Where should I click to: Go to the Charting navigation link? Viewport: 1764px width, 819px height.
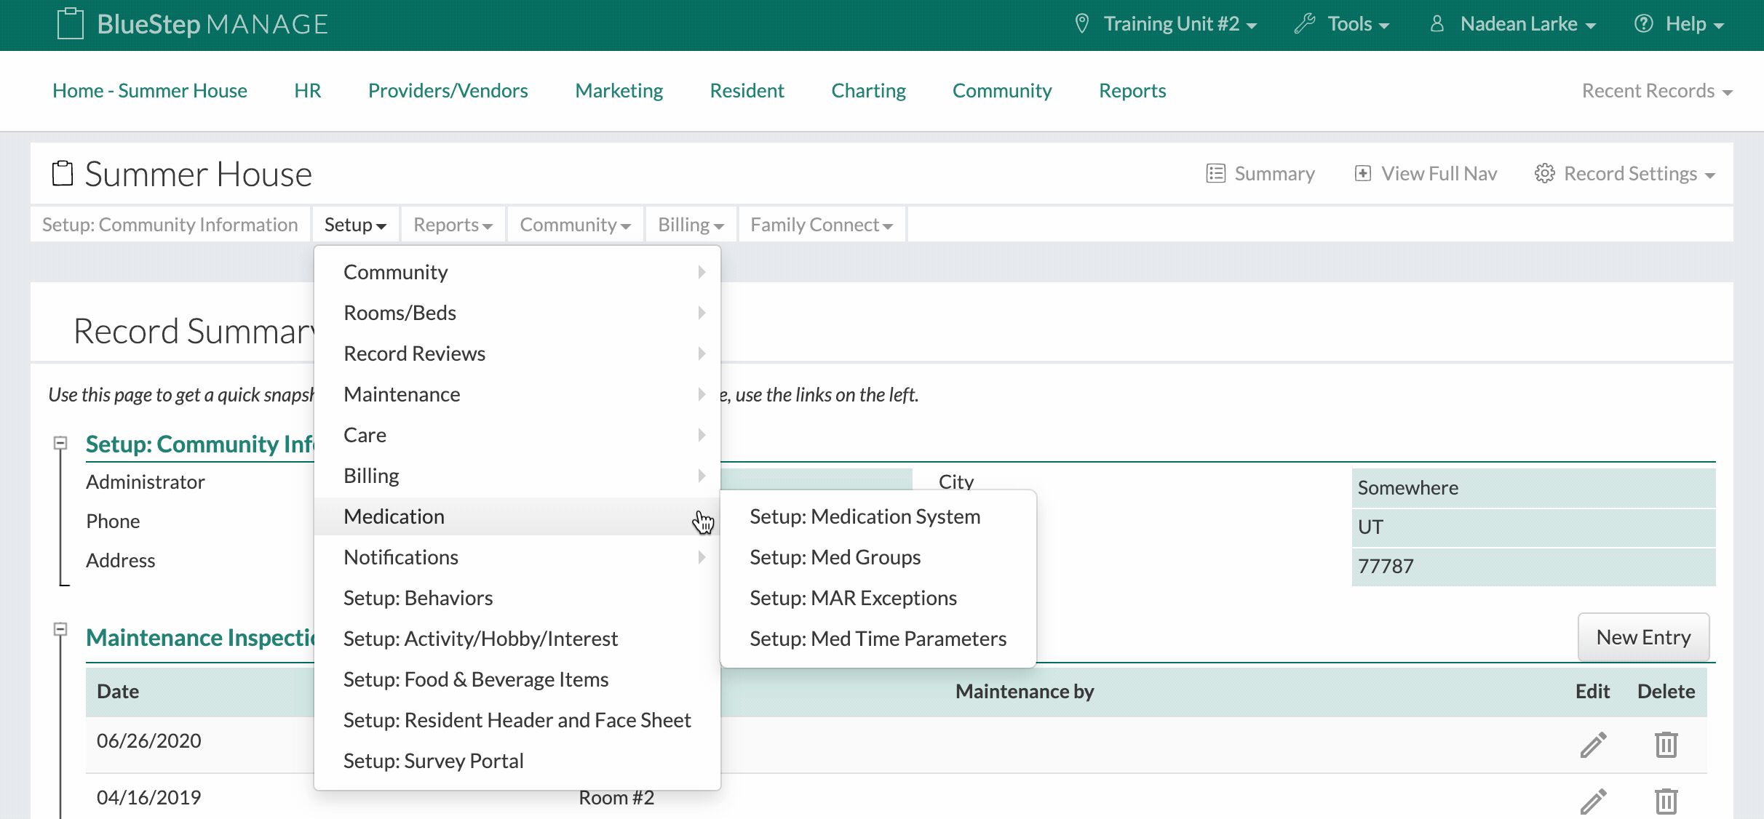868,91
